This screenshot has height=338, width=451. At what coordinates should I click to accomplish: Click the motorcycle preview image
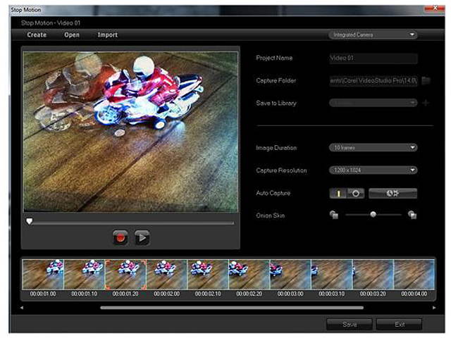[x=131, y=132]
